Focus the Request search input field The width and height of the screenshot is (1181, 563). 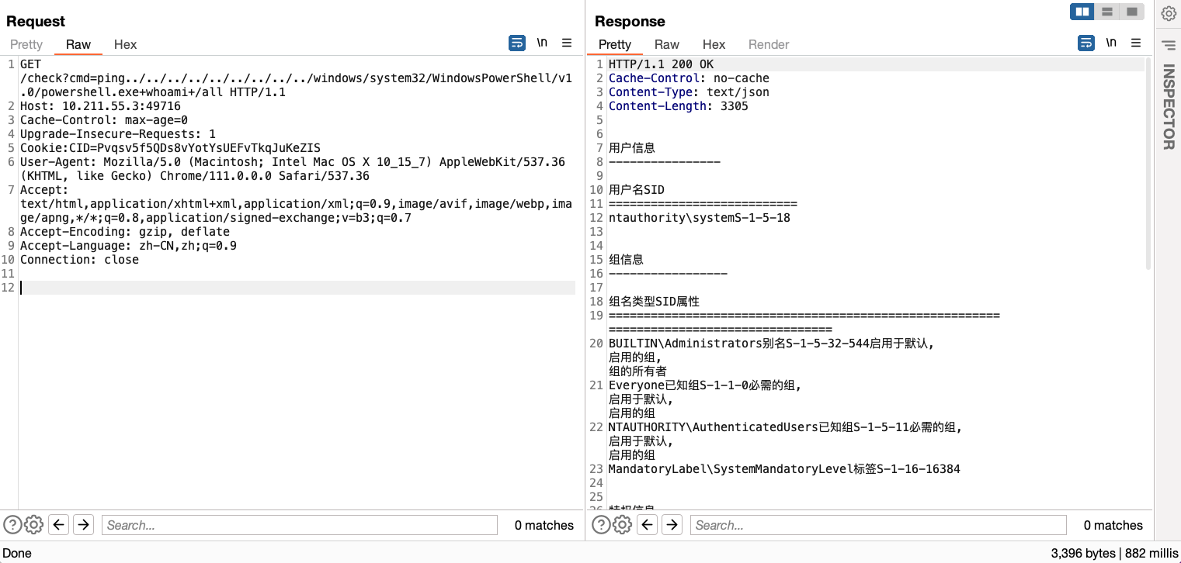click(300, 525)
